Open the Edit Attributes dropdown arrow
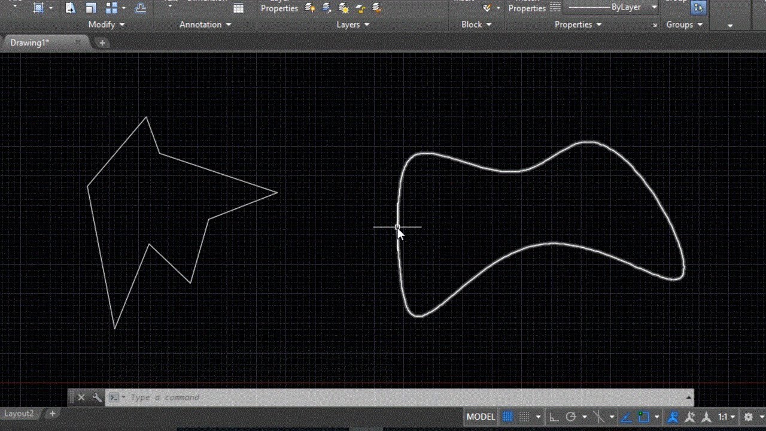766x431 pixels. [x=498, y=8]
